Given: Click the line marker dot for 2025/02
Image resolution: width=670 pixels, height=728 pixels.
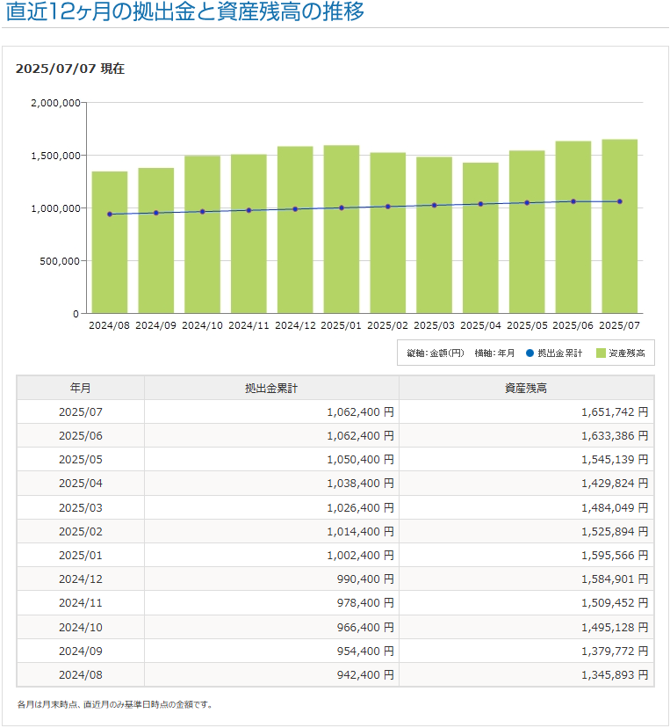Looking at the screenshot, I should (x=387, y=207).
